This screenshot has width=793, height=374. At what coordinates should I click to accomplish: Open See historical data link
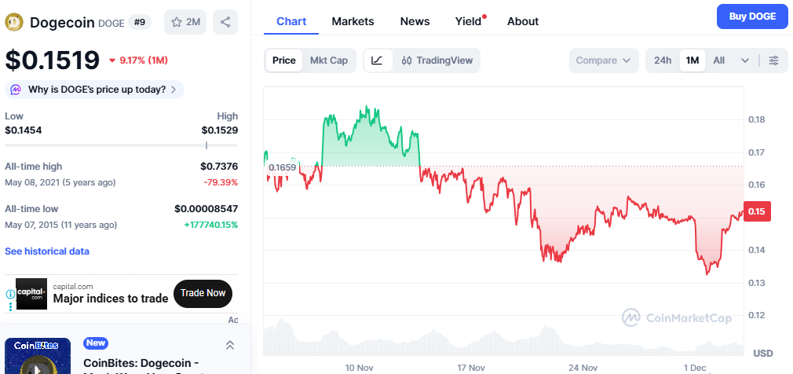coord(47,251)
